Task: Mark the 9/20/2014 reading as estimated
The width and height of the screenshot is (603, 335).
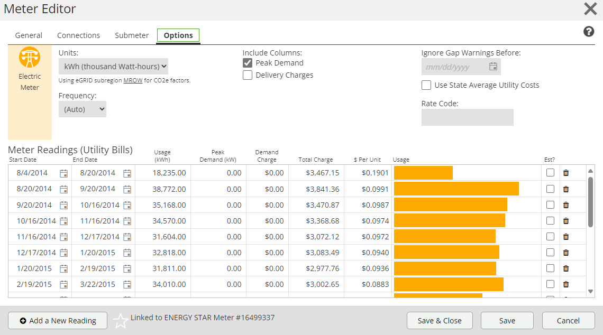Action: (x=550, y=204)
